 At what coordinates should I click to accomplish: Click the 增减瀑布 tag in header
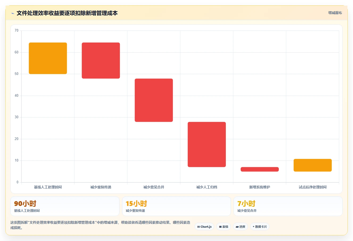[335, 13]
